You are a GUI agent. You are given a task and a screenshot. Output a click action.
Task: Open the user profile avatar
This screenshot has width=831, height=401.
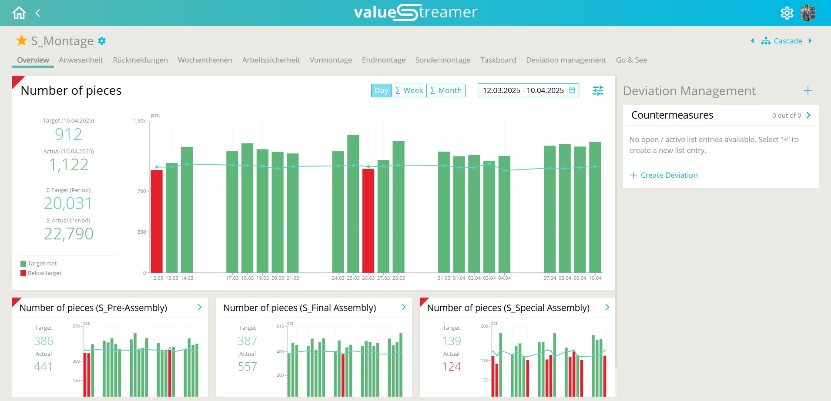[808, 13]
